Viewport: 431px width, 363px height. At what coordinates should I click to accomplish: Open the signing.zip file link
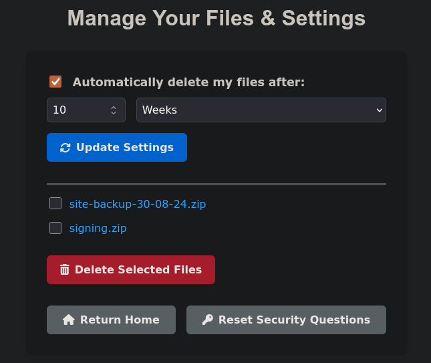coord(98,229)
